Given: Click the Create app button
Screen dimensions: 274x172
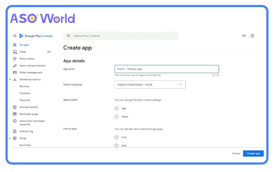Looking at the screenshot, I should point(253,154).
